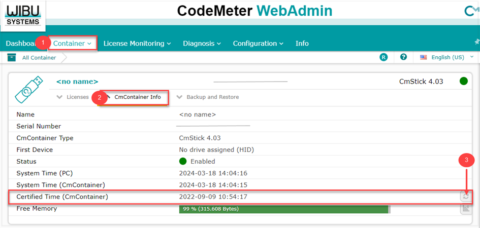Open the Info menu item
Viewport: 480px width, 228px height.
click(302, 44)
